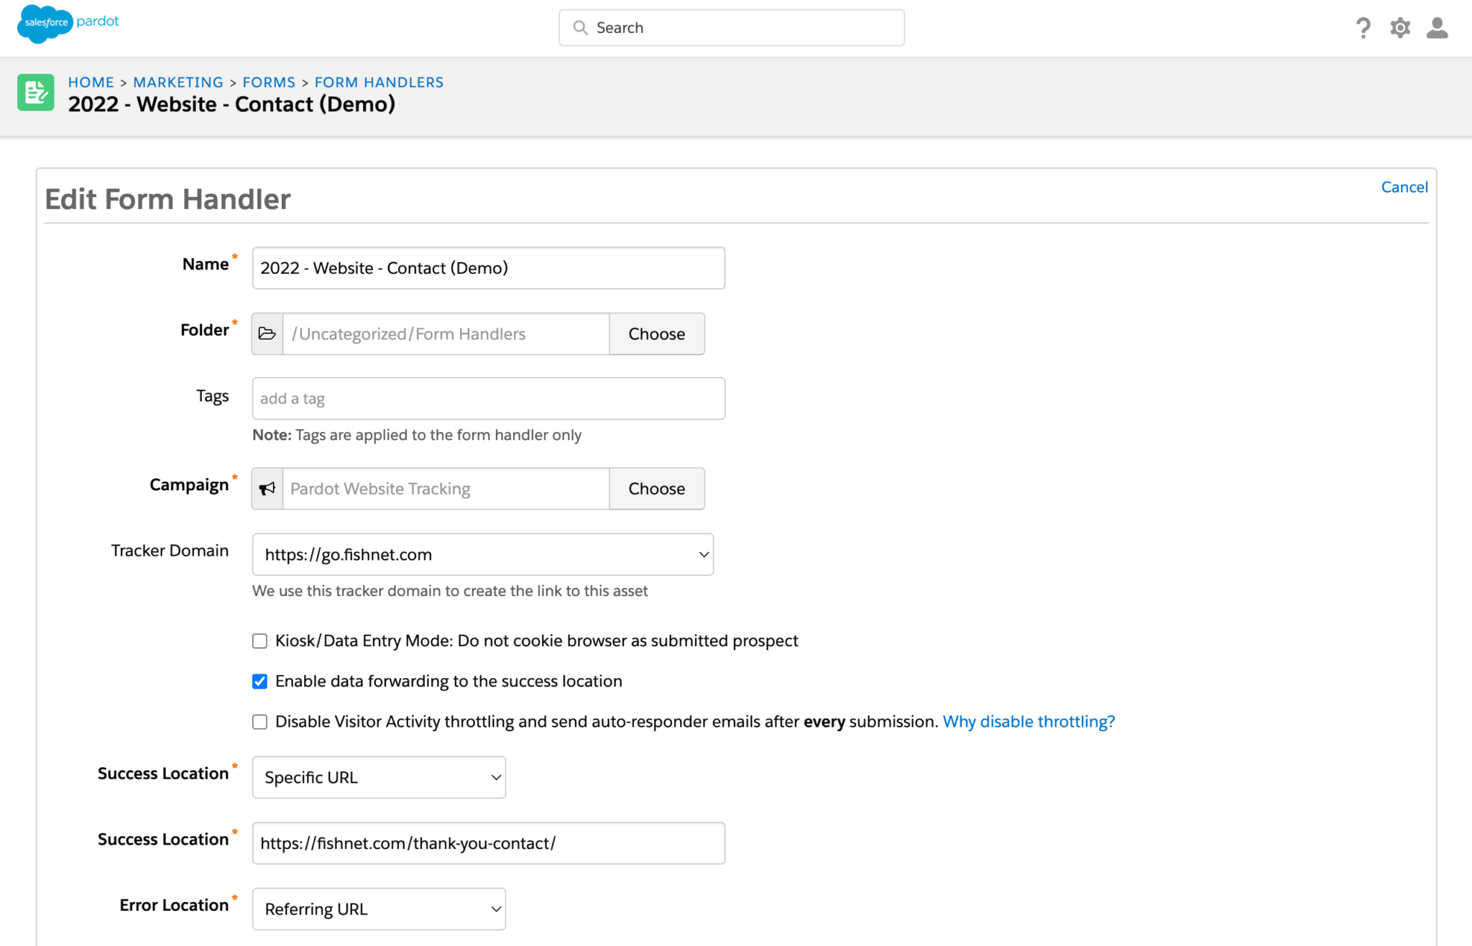Expand the Success Location Specific URL dropdown
Image resolution: width=1472 pixels, height=946 pixels.
click(379, 777)
